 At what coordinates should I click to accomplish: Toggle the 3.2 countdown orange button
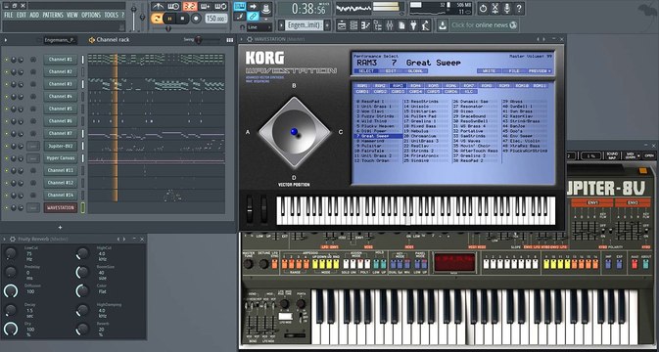tap(190, 6)
